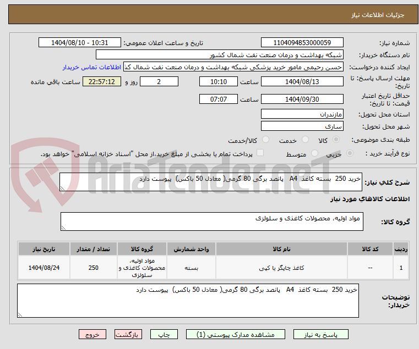Click the buyer organization name field

coord(219,55)
